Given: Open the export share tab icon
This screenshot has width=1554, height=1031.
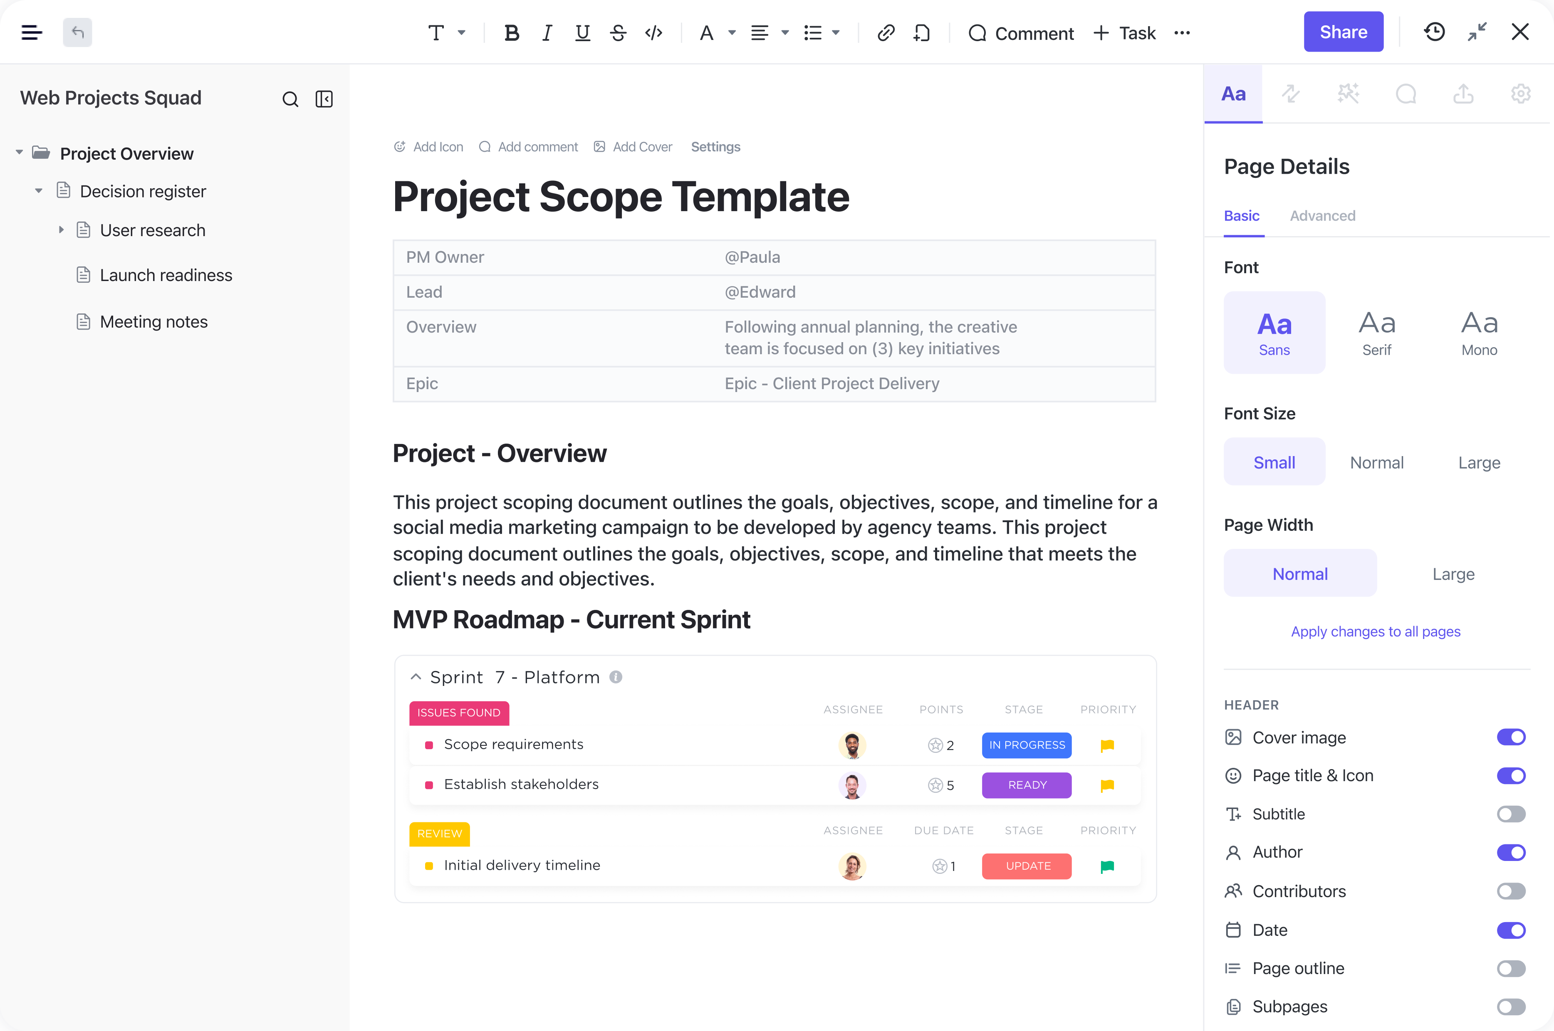Looking at the screenshot, I should (x=1463, y=94).
